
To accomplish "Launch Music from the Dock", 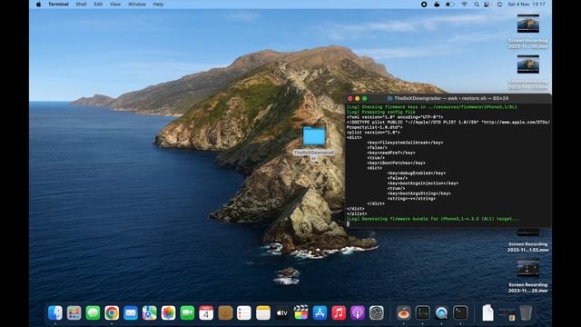I will click(x=339, y=312).
